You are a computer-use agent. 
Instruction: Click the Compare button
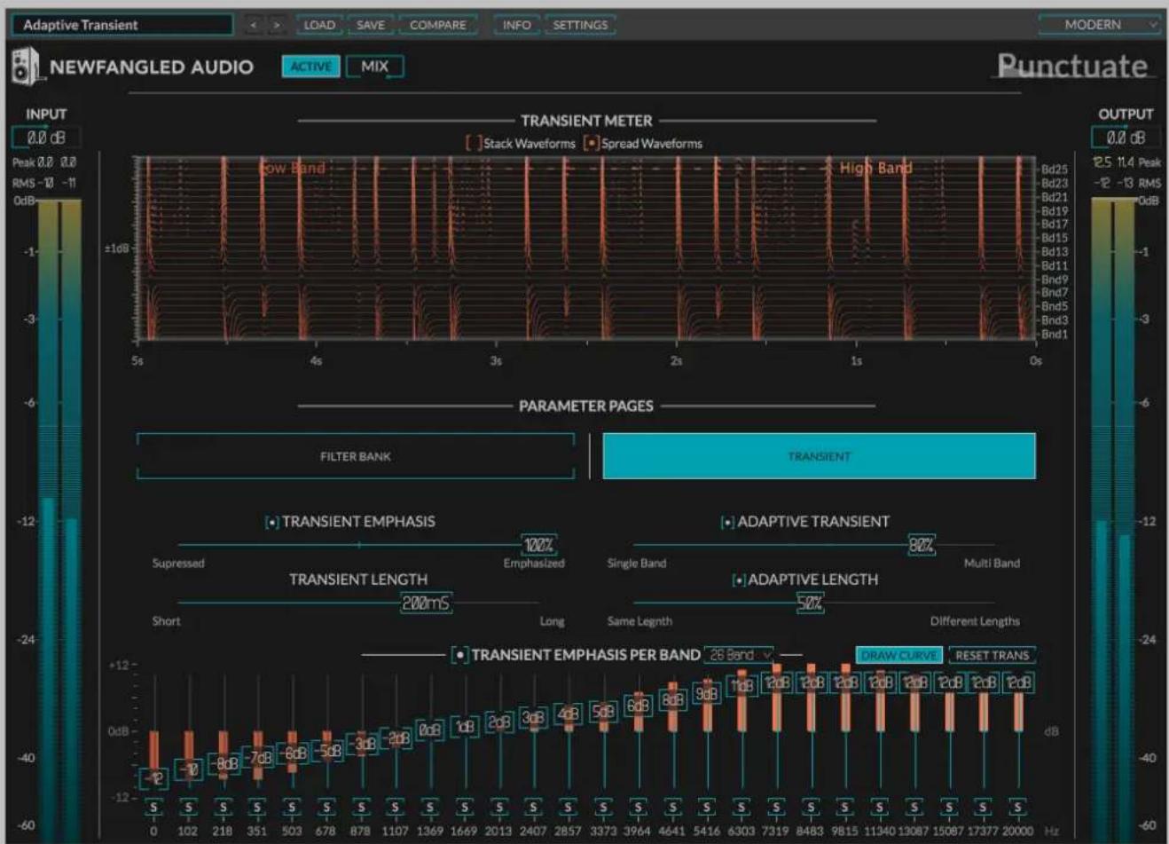coord(437,25)
